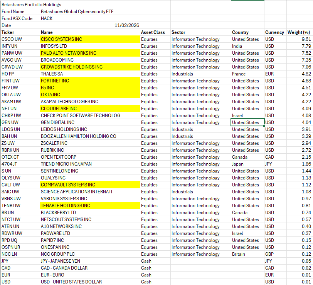
Task: Select the highlighted CLOUDFLARE INC cell
Action: (x=89, y=109)
